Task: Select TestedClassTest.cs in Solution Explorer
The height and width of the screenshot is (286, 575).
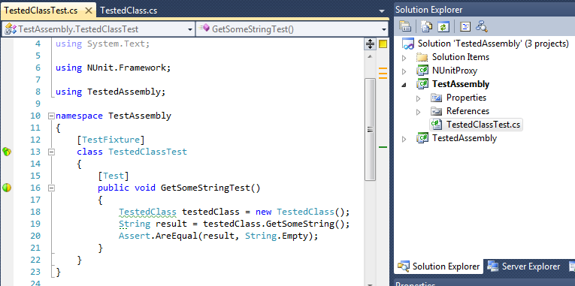Action: (x=483, y=125)
